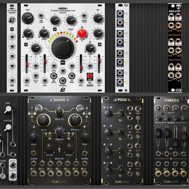This screenshot has height=189, width=189.
Task: Click the EOF 4 jack on Qx
Action: coord(120,82)
